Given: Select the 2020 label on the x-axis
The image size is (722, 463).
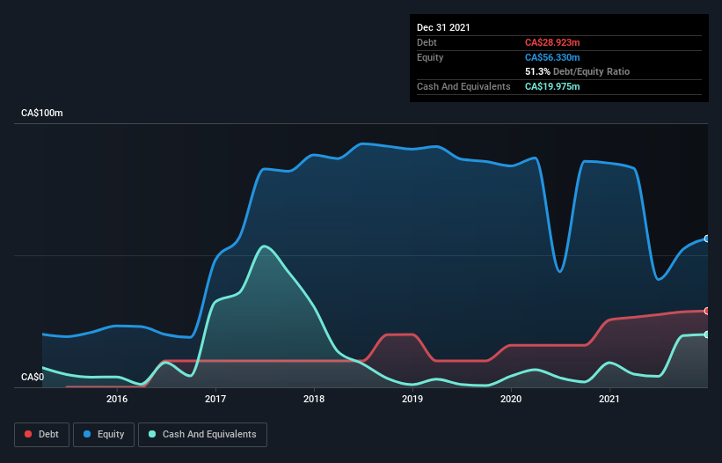Looking at the screenshot, I should pos(511,399).
